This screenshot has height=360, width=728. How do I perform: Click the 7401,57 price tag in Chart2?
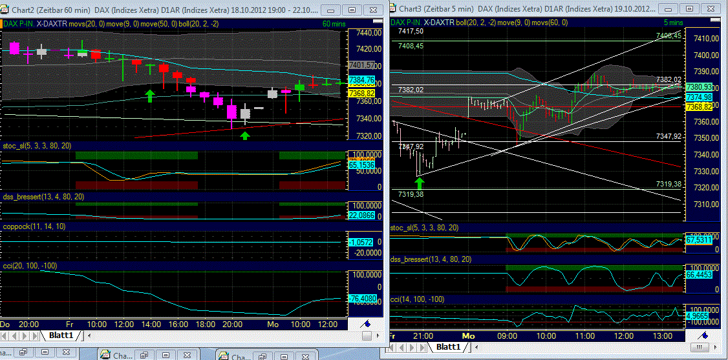(361, 65)
